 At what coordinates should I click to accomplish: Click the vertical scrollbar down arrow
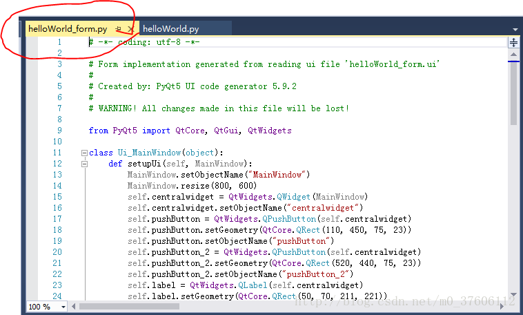pyautogui.click(x=513, y=295)
